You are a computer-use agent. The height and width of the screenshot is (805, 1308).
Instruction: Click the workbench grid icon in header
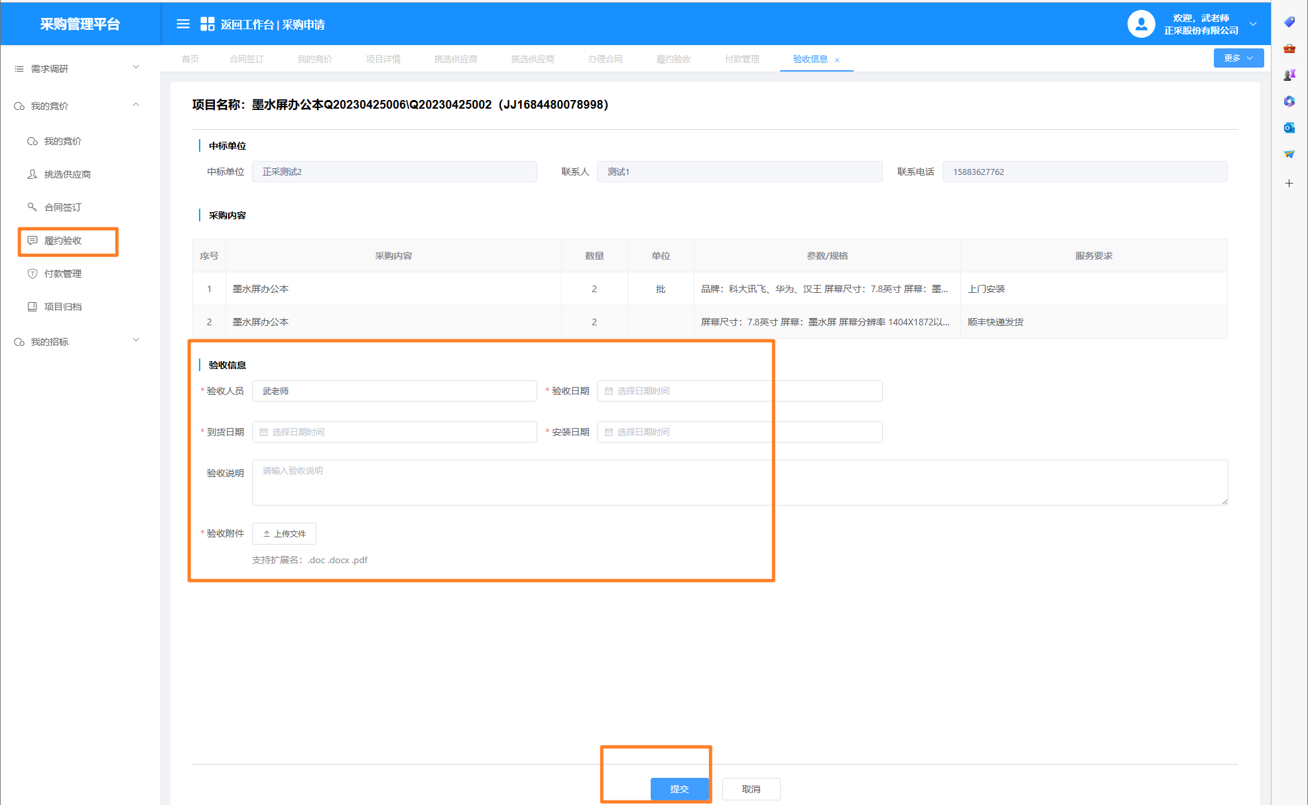click(x=207, y=25)
